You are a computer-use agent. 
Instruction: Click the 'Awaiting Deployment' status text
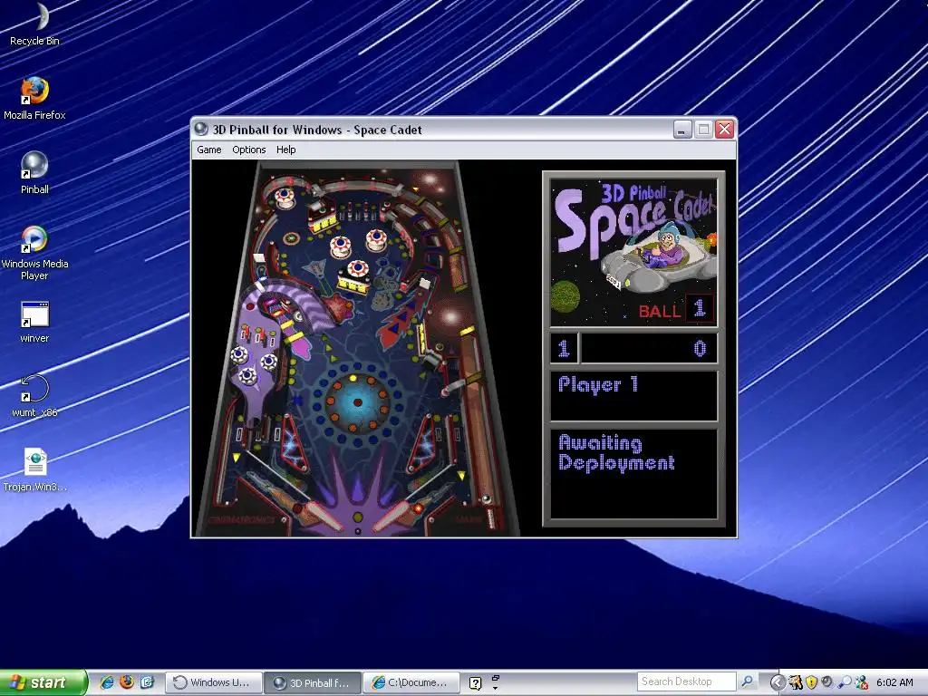[x=616, y=453]
